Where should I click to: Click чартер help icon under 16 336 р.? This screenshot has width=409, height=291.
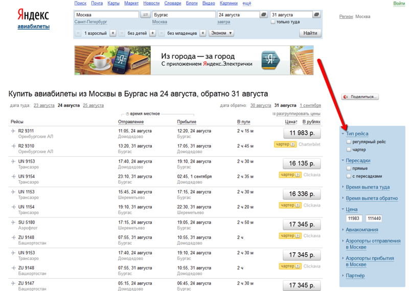(298, 205)
